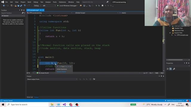Screen dimensions: 191x107
Task: Click the bookmark icon in toolbar
Action: (102, 6)
